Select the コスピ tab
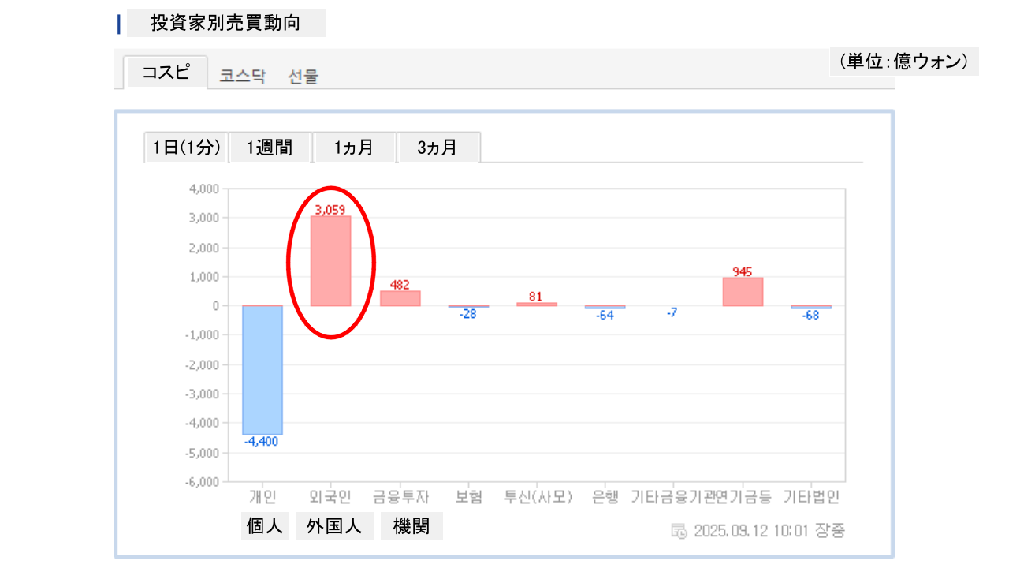Image resolution: width=1009 pixels, height=568 pixels. (166, 73)
